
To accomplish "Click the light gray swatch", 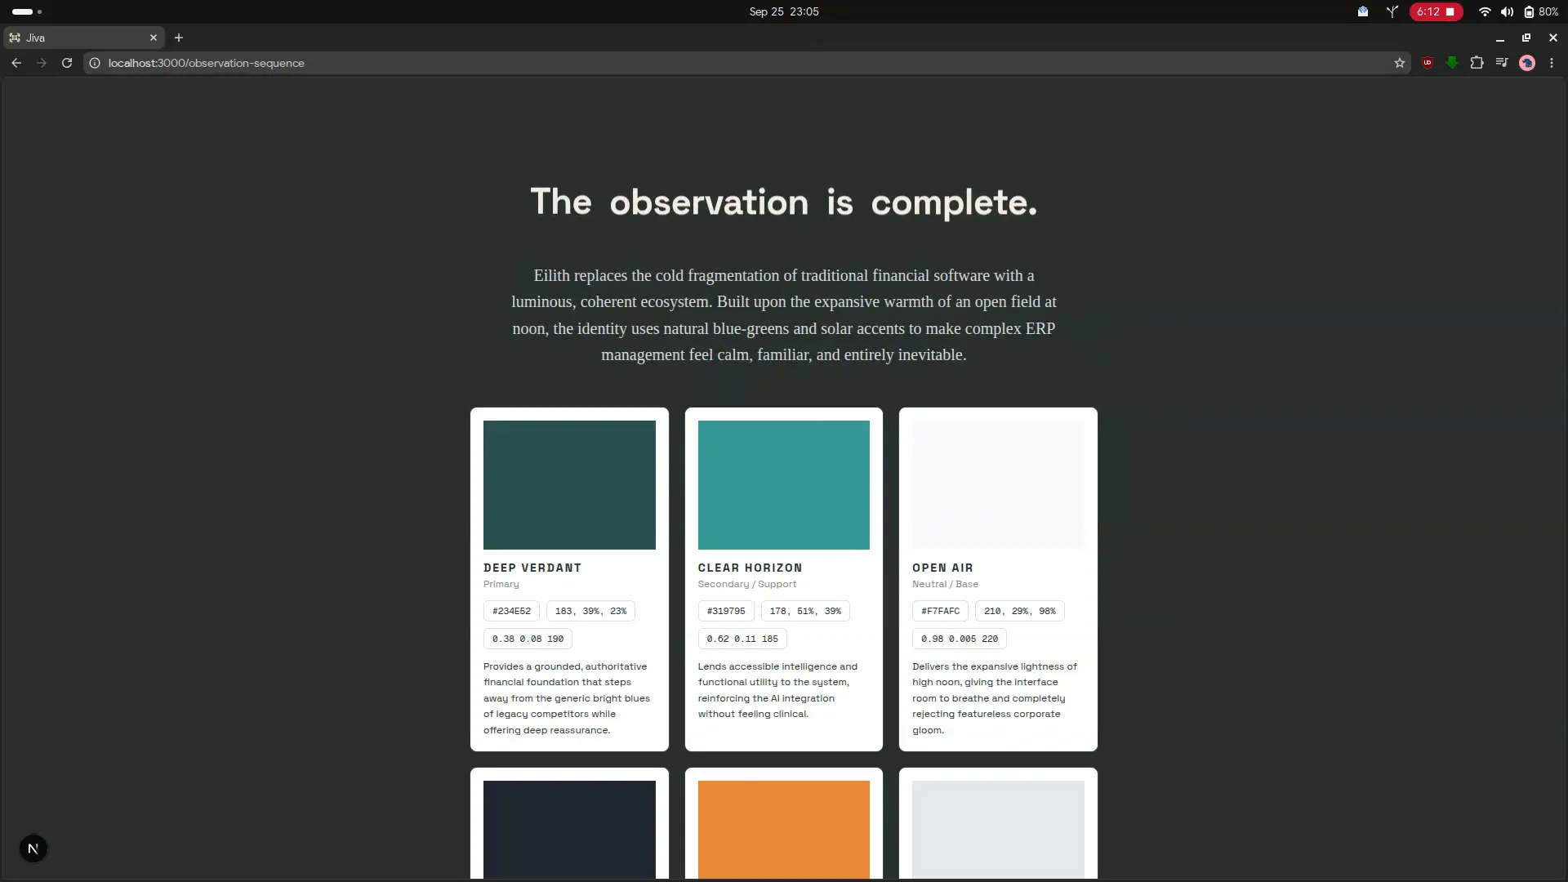I will [x=998, y=830].
